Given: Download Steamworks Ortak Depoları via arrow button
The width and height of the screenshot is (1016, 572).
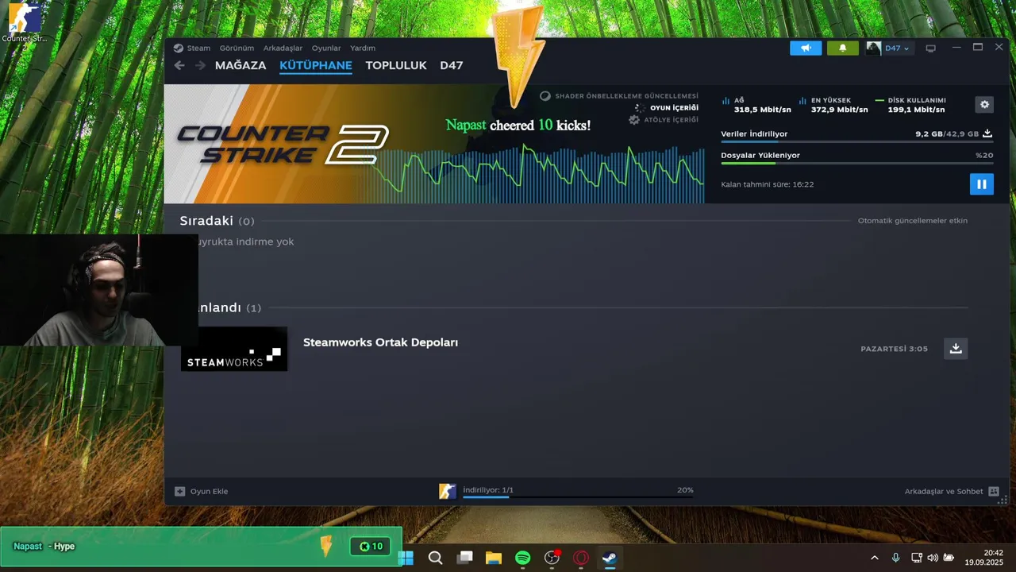Looking at the screenshot, I should point(956,349).
